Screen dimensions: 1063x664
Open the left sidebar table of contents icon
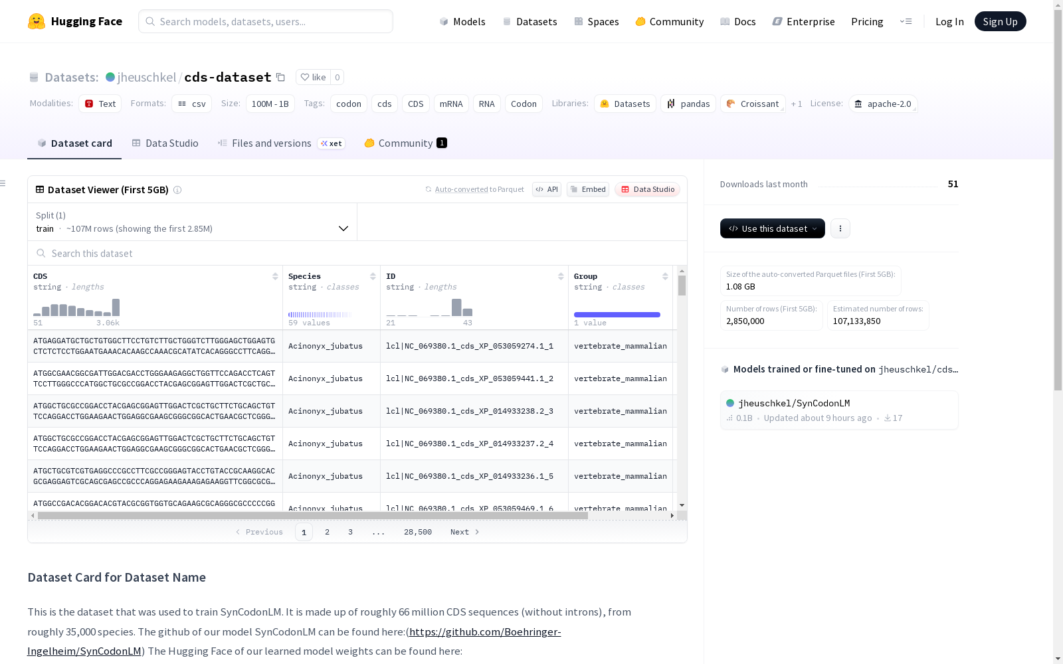pos(3,183)
